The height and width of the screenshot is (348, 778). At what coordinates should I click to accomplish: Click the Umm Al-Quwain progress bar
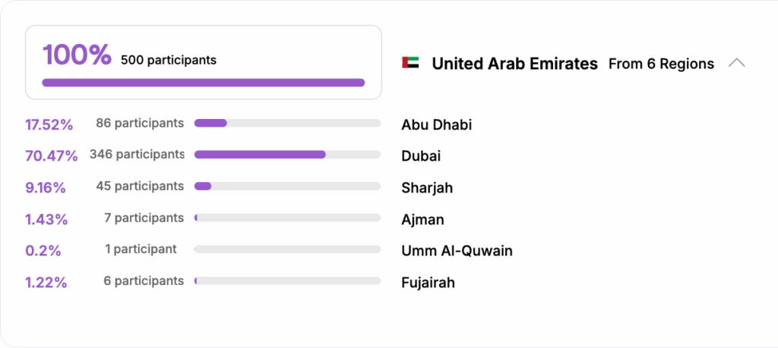(287, 249)
